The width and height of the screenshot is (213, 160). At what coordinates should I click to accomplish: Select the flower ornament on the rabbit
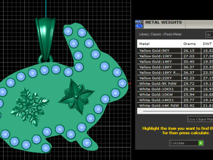point(76,96)
